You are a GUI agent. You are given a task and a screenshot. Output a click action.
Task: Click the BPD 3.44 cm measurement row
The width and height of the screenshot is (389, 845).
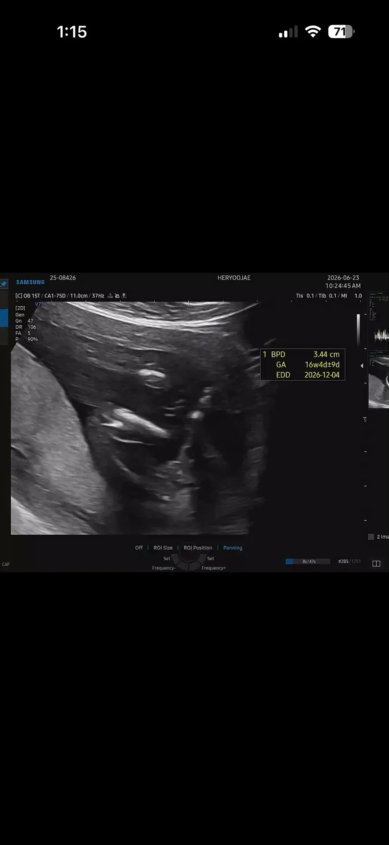pyautogui.click(x=302, y=354)
